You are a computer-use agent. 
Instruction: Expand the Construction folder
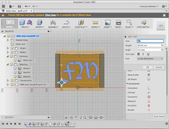tap(8, 81)
